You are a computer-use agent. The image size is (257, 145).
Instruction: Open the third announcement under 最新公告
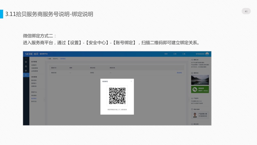199,67
